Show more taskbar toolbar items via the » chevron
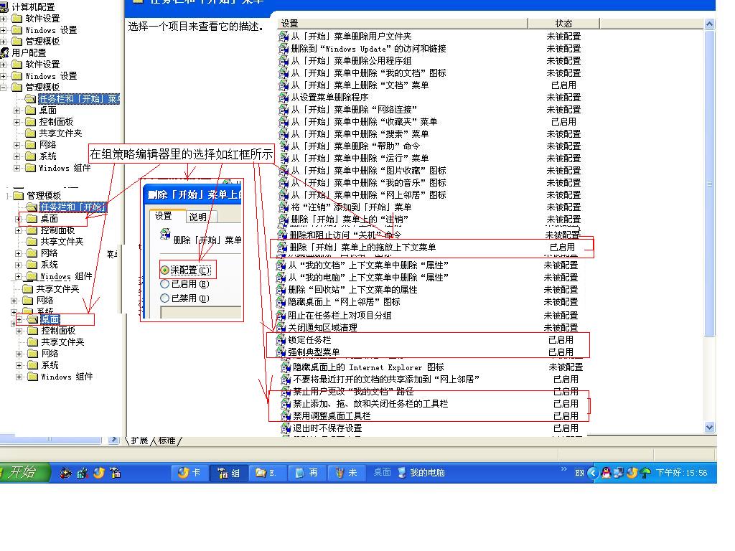The width and height of the screenshot is (735, 551). click(x=563, y=469)
